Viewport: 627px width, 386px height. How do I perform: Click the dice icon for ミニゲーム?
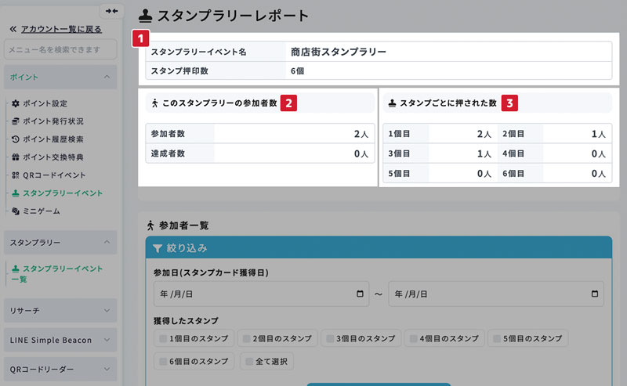pos(16,211)
